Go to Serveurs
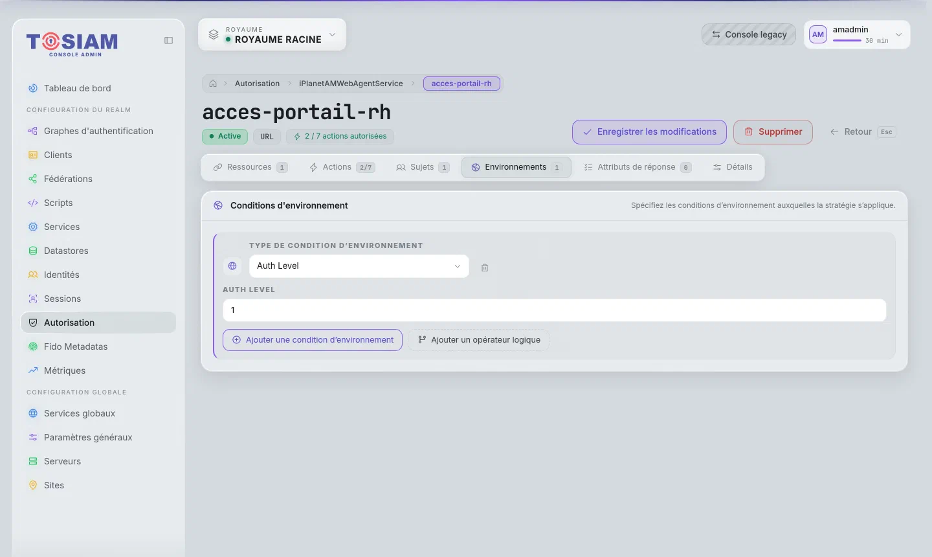This screenshot has width=932, height=557. click(98, 461)
